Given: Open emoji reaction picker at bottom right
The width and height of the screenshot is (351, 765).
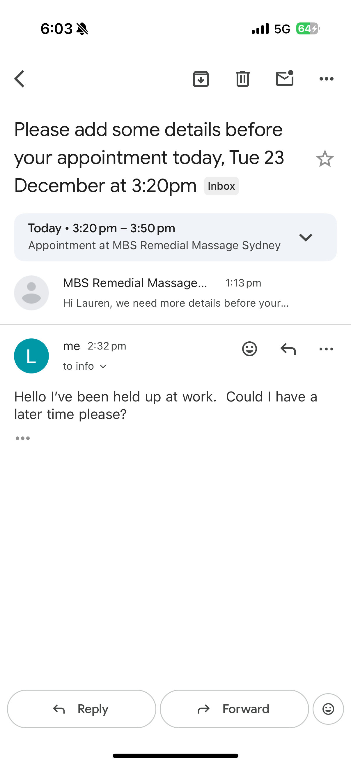Looking at the screenshot, I should click(x=328, y=709).
